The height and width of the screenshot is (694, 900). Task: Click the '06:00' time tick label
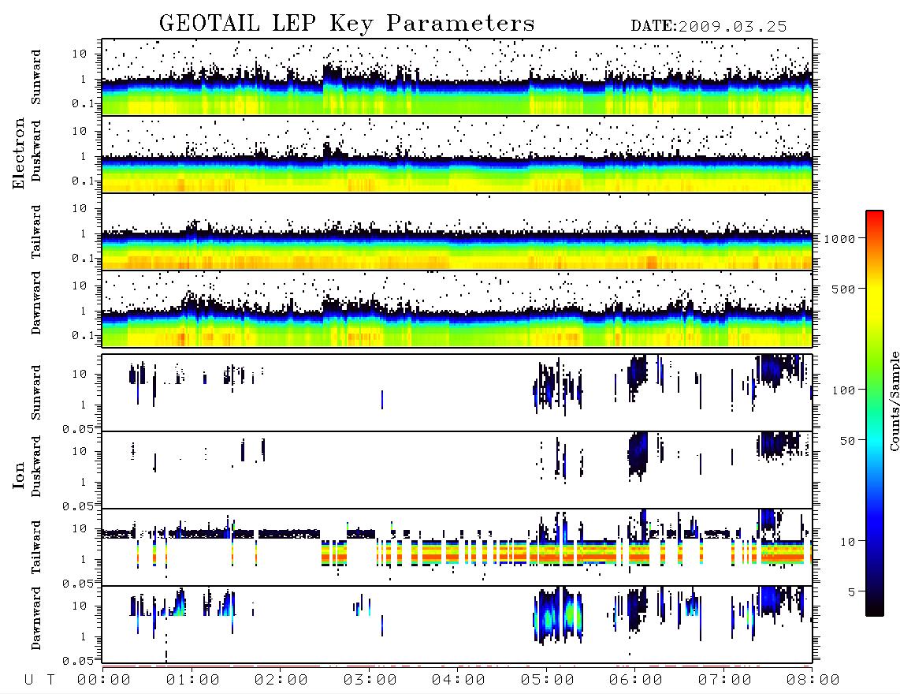coord(636,680)
